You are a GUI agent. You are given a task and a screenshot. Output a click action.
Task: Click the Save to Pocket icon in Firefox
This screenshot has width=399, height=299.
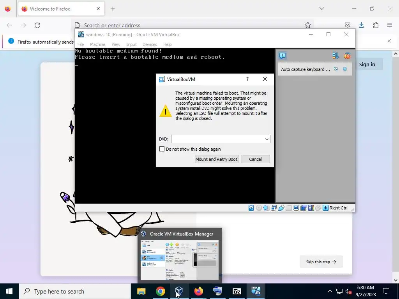click(x=347, y=25)
